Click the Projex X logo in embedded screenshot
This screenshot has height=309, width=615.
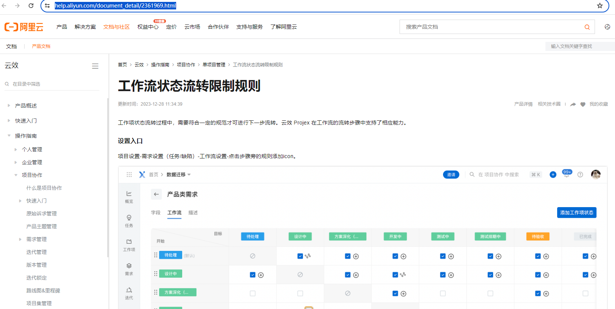142,175
